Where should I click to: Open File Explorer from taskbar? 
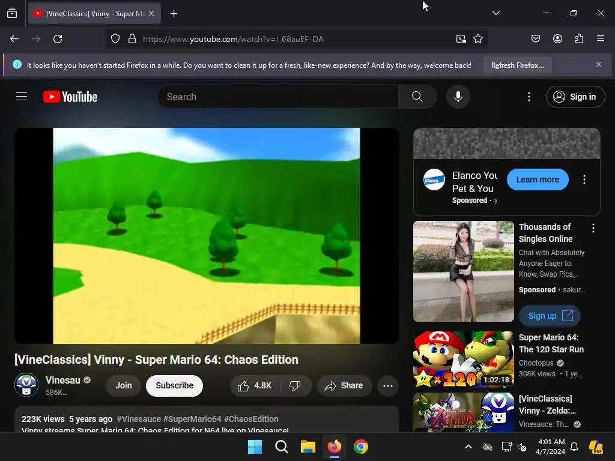click(x=308, y=447)
